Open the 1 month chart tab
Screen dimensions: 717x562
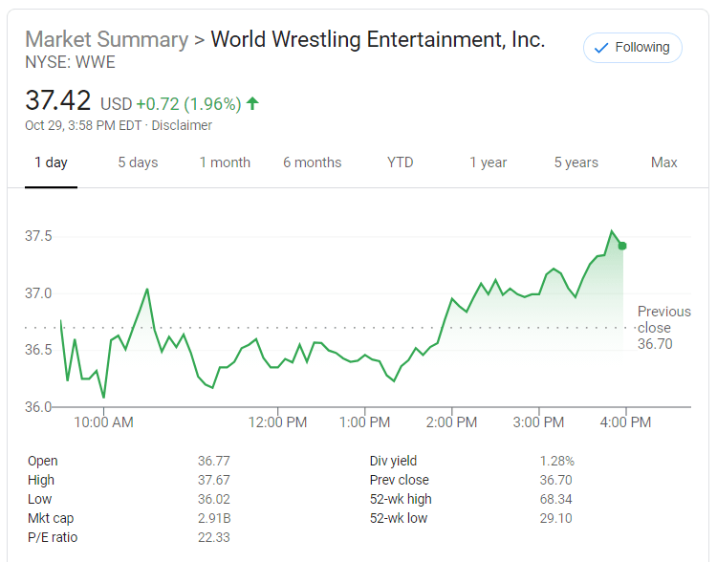pyautogui.click(x=225, y=162)
